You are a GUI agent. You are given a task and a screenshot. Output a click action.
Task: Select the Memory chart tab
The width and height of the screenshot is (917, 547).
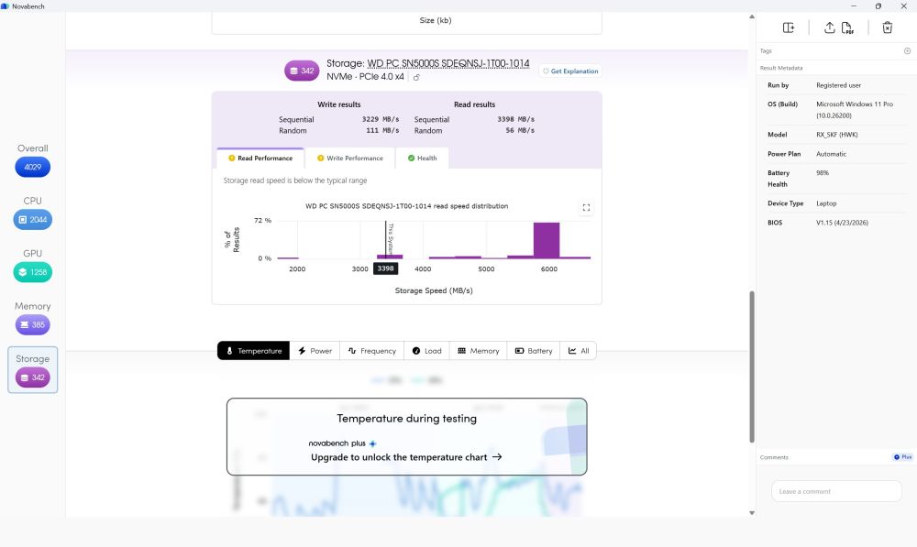point(479,351)
